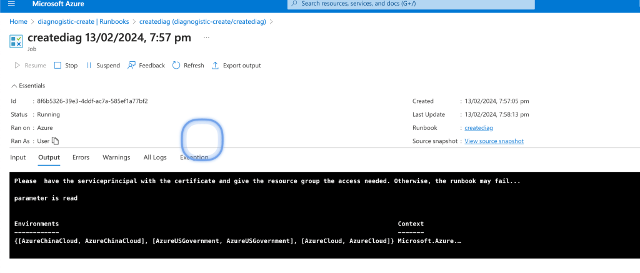The width and height of the screenshot is (640, 273).
Task: Click the Context column header in output
Action: point(411,224)
